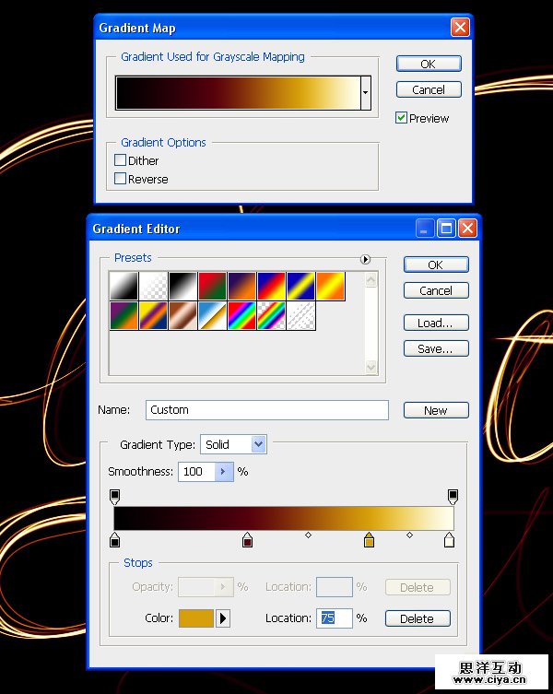Click the stop Color swatch
Screen dimensions: 553x694
195,618
